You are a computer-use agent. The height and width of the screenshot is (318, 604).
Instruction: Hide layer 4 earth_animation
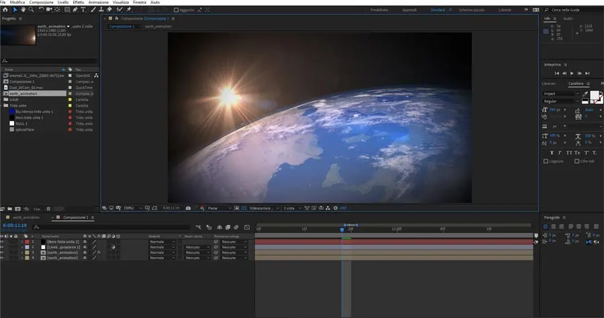(x=1, y=258)
